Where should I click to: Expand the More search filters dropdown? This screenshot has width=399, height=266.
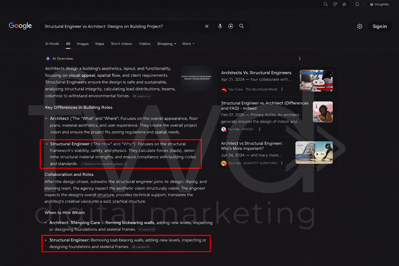[188, 44]
